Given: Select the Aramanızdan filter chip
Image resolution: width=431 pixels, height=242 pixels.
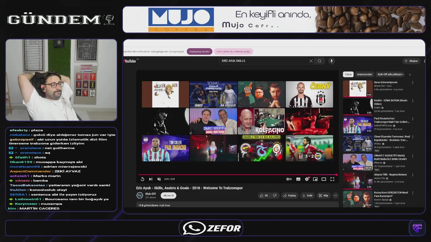Looking at the screenshot, I should [365, 74].
